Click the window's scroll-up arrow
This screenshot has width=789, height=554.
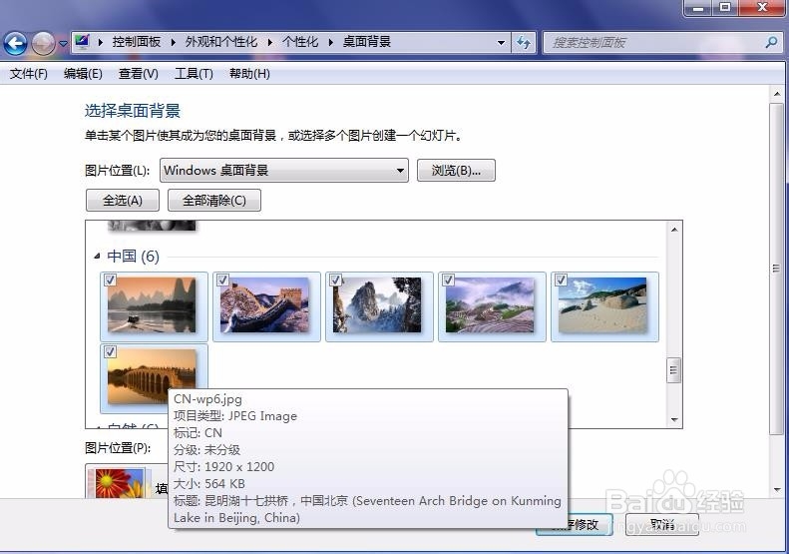pyautogui.click(x=777, y=94)
